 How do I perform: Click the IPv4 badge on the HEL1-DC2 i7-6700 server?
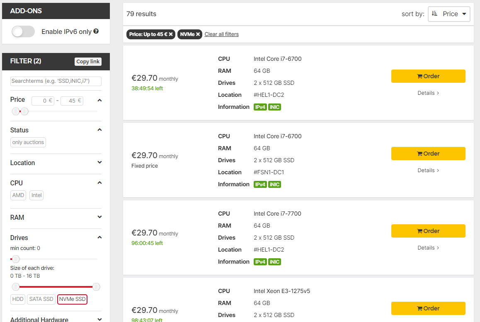click(x=260, y=107)
